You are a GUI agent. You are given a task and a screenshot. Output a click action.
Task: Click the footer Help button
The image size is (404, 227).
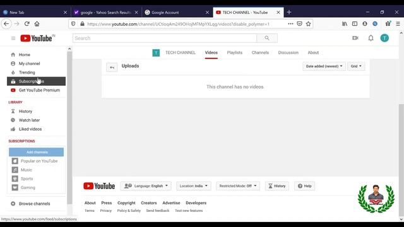[x=304, y=186]
